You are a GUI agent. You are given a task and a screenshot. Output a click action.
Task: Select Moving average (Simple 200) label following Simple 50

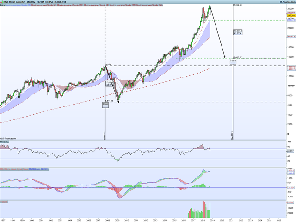click(x=70, y=5)
